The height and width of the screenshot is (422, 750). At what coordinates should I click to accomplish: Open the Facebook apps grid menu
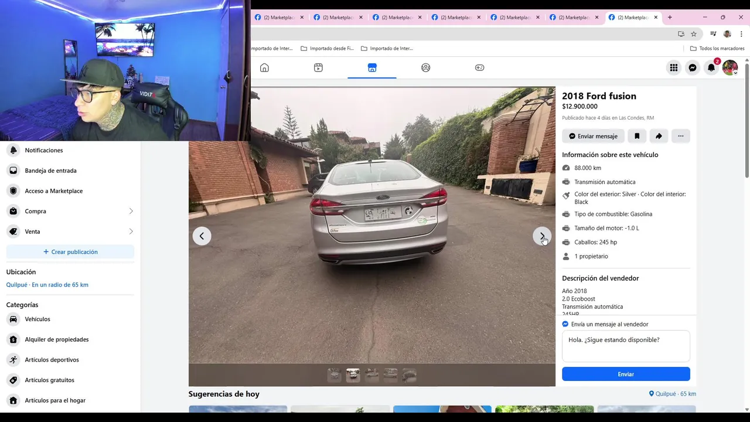tap(674, 68)
